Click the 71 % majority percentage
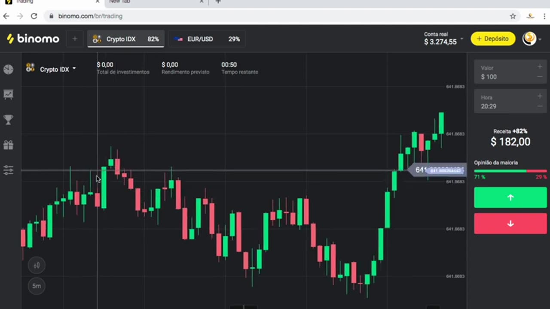This screenshot has width=550, height=309. (x=480, y=177)
